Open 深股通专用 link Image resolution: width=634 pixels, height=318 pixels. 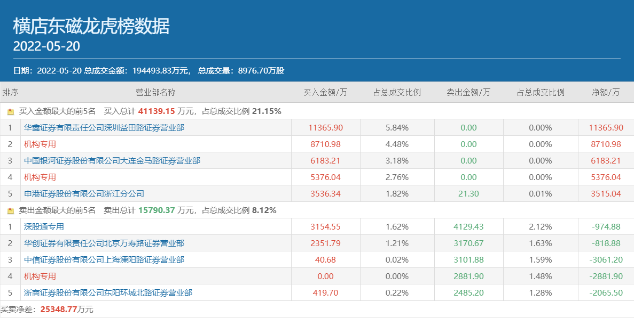tap(44, 227)
